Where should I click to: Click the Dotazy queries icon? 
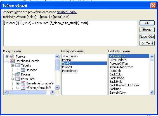(x=18, y=74)
